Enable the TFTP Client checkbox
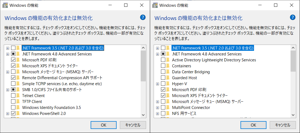Screen dimensions: 300x133 tap(13, 101)
